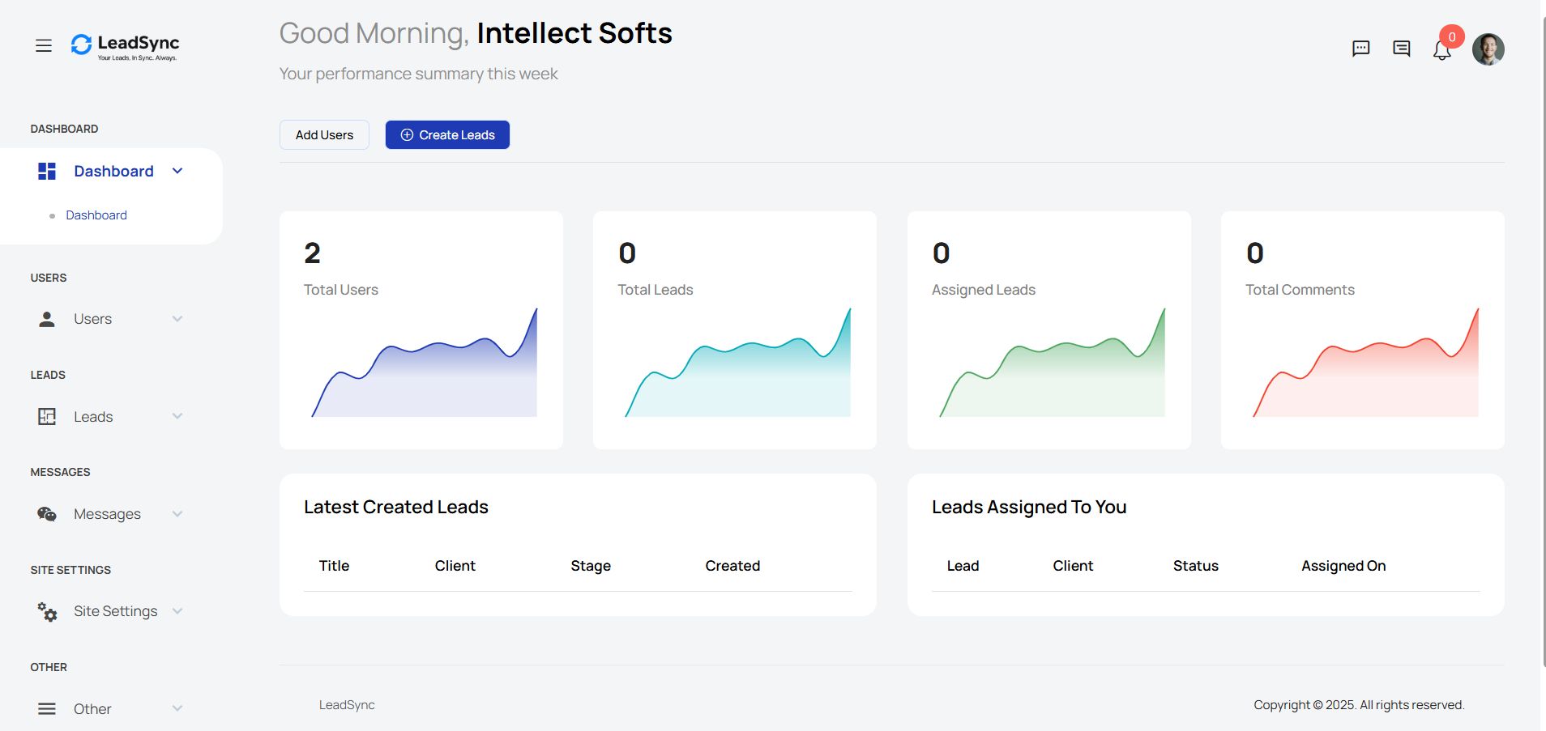Screen dimensions: 1546x731
Task: Click the user profile avatar
Action: tap(1488, 49)
